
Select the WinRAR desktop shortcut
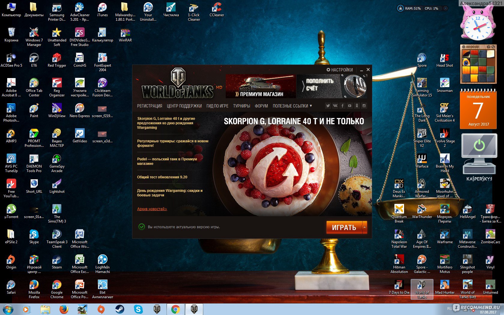(x=125, y=35)
